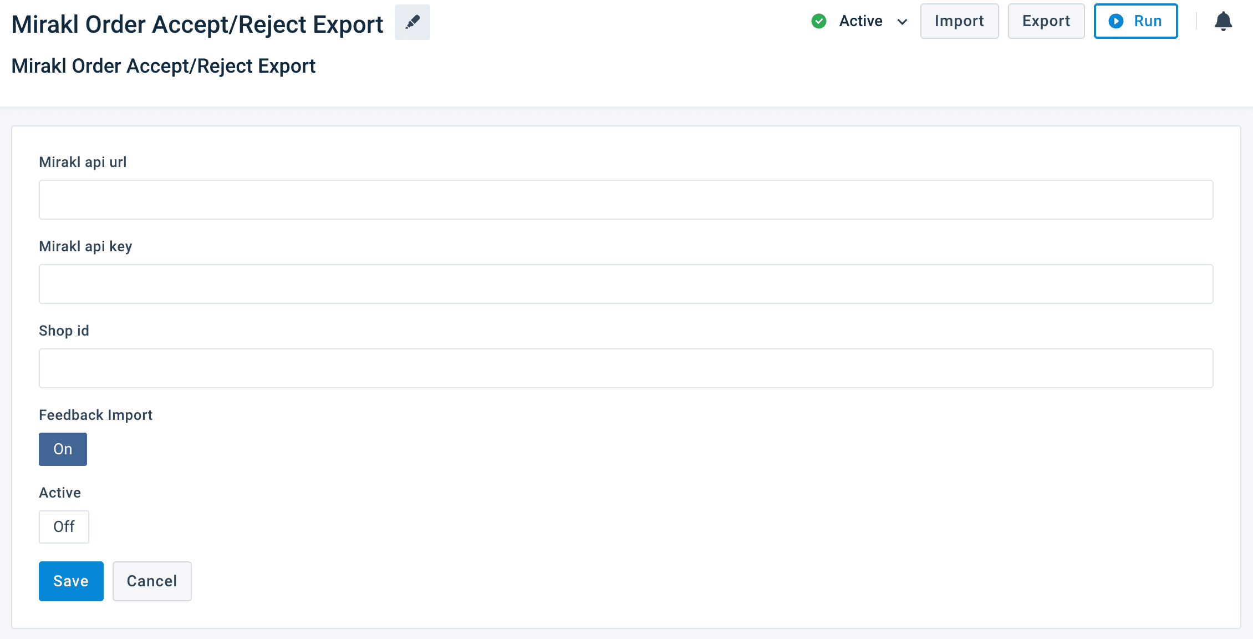
Task: Save the export configuration
Action: tap(71, 581)
